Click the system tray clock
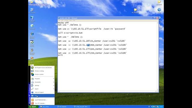The image size is (192, 108). click(161, 107)
